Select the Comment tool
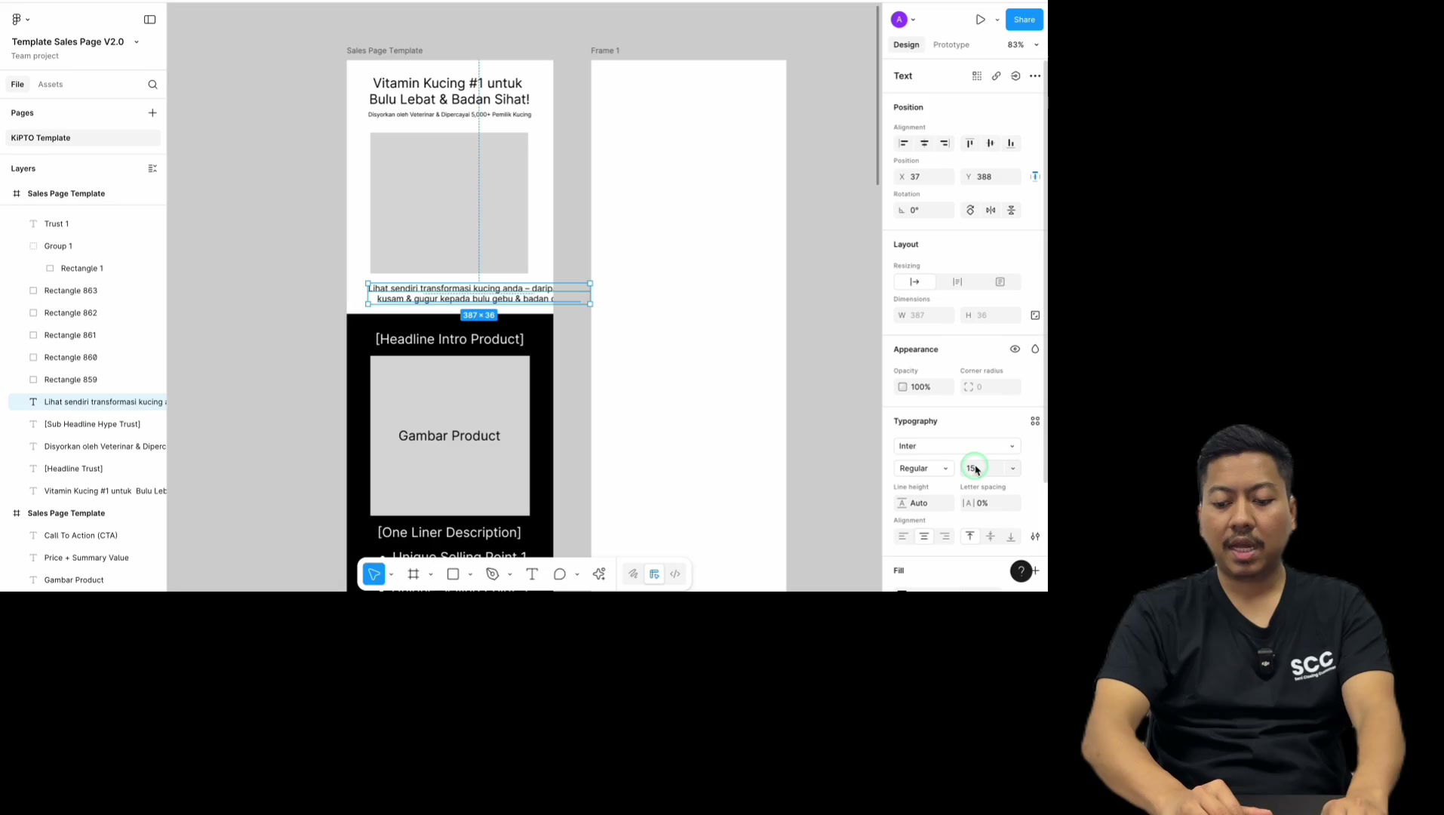This screenshot has height=815, width=1444. click(559, 574)
